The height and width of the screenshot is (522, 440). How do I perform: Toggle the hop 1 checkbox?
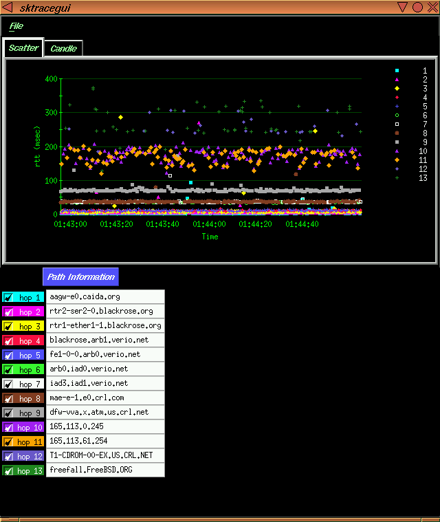coord(9,297)
